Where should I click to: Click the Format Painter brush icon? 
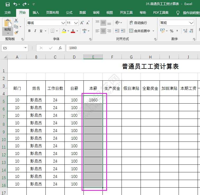point(16,33)
